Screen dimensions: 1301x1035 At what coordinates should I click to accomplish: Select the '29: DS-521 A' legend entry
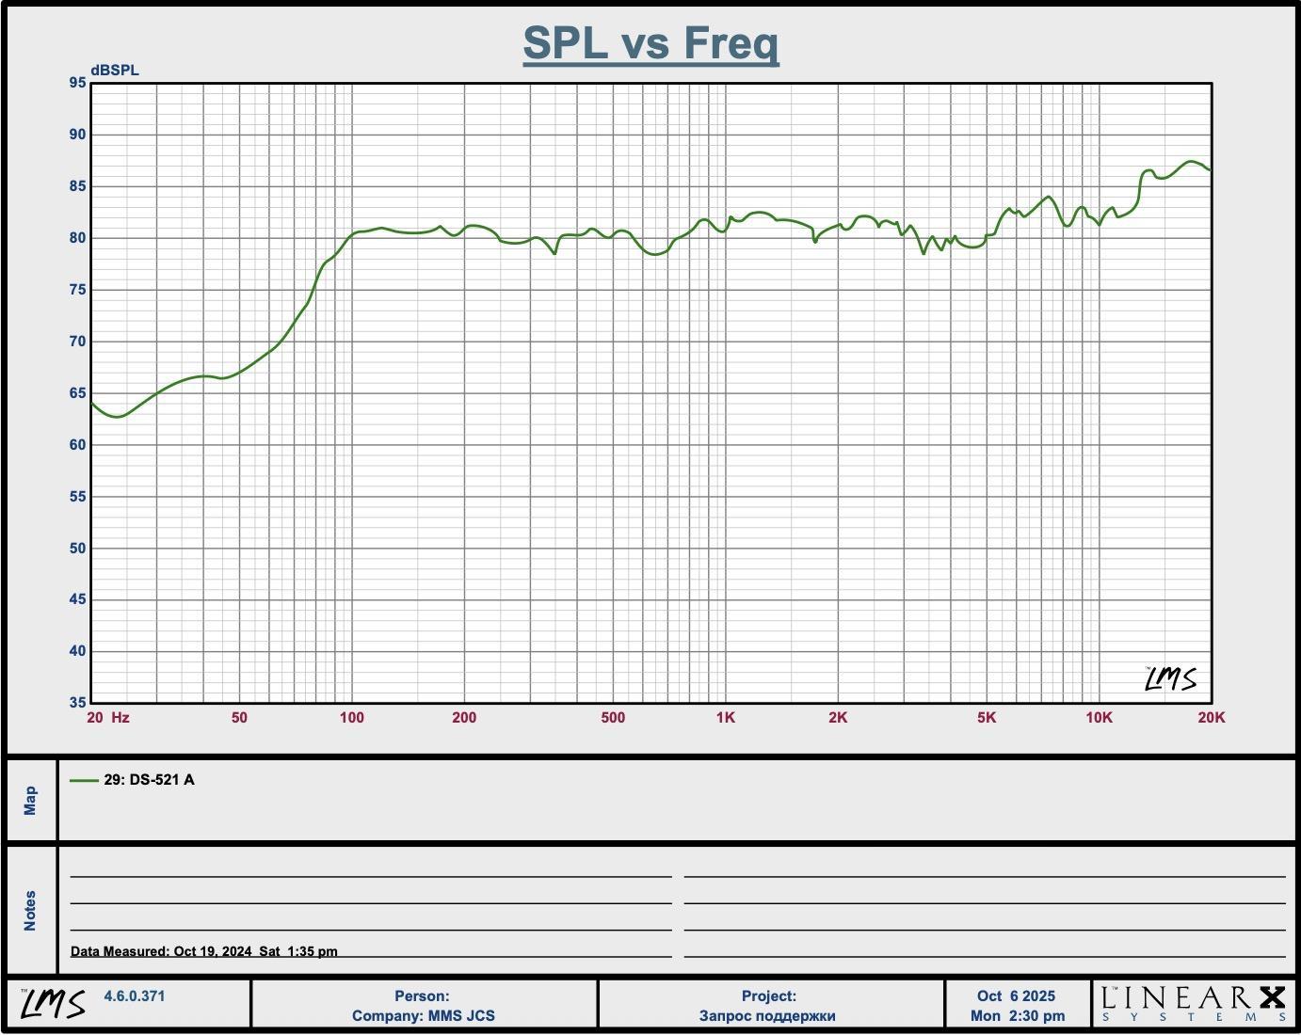(149, 780)
